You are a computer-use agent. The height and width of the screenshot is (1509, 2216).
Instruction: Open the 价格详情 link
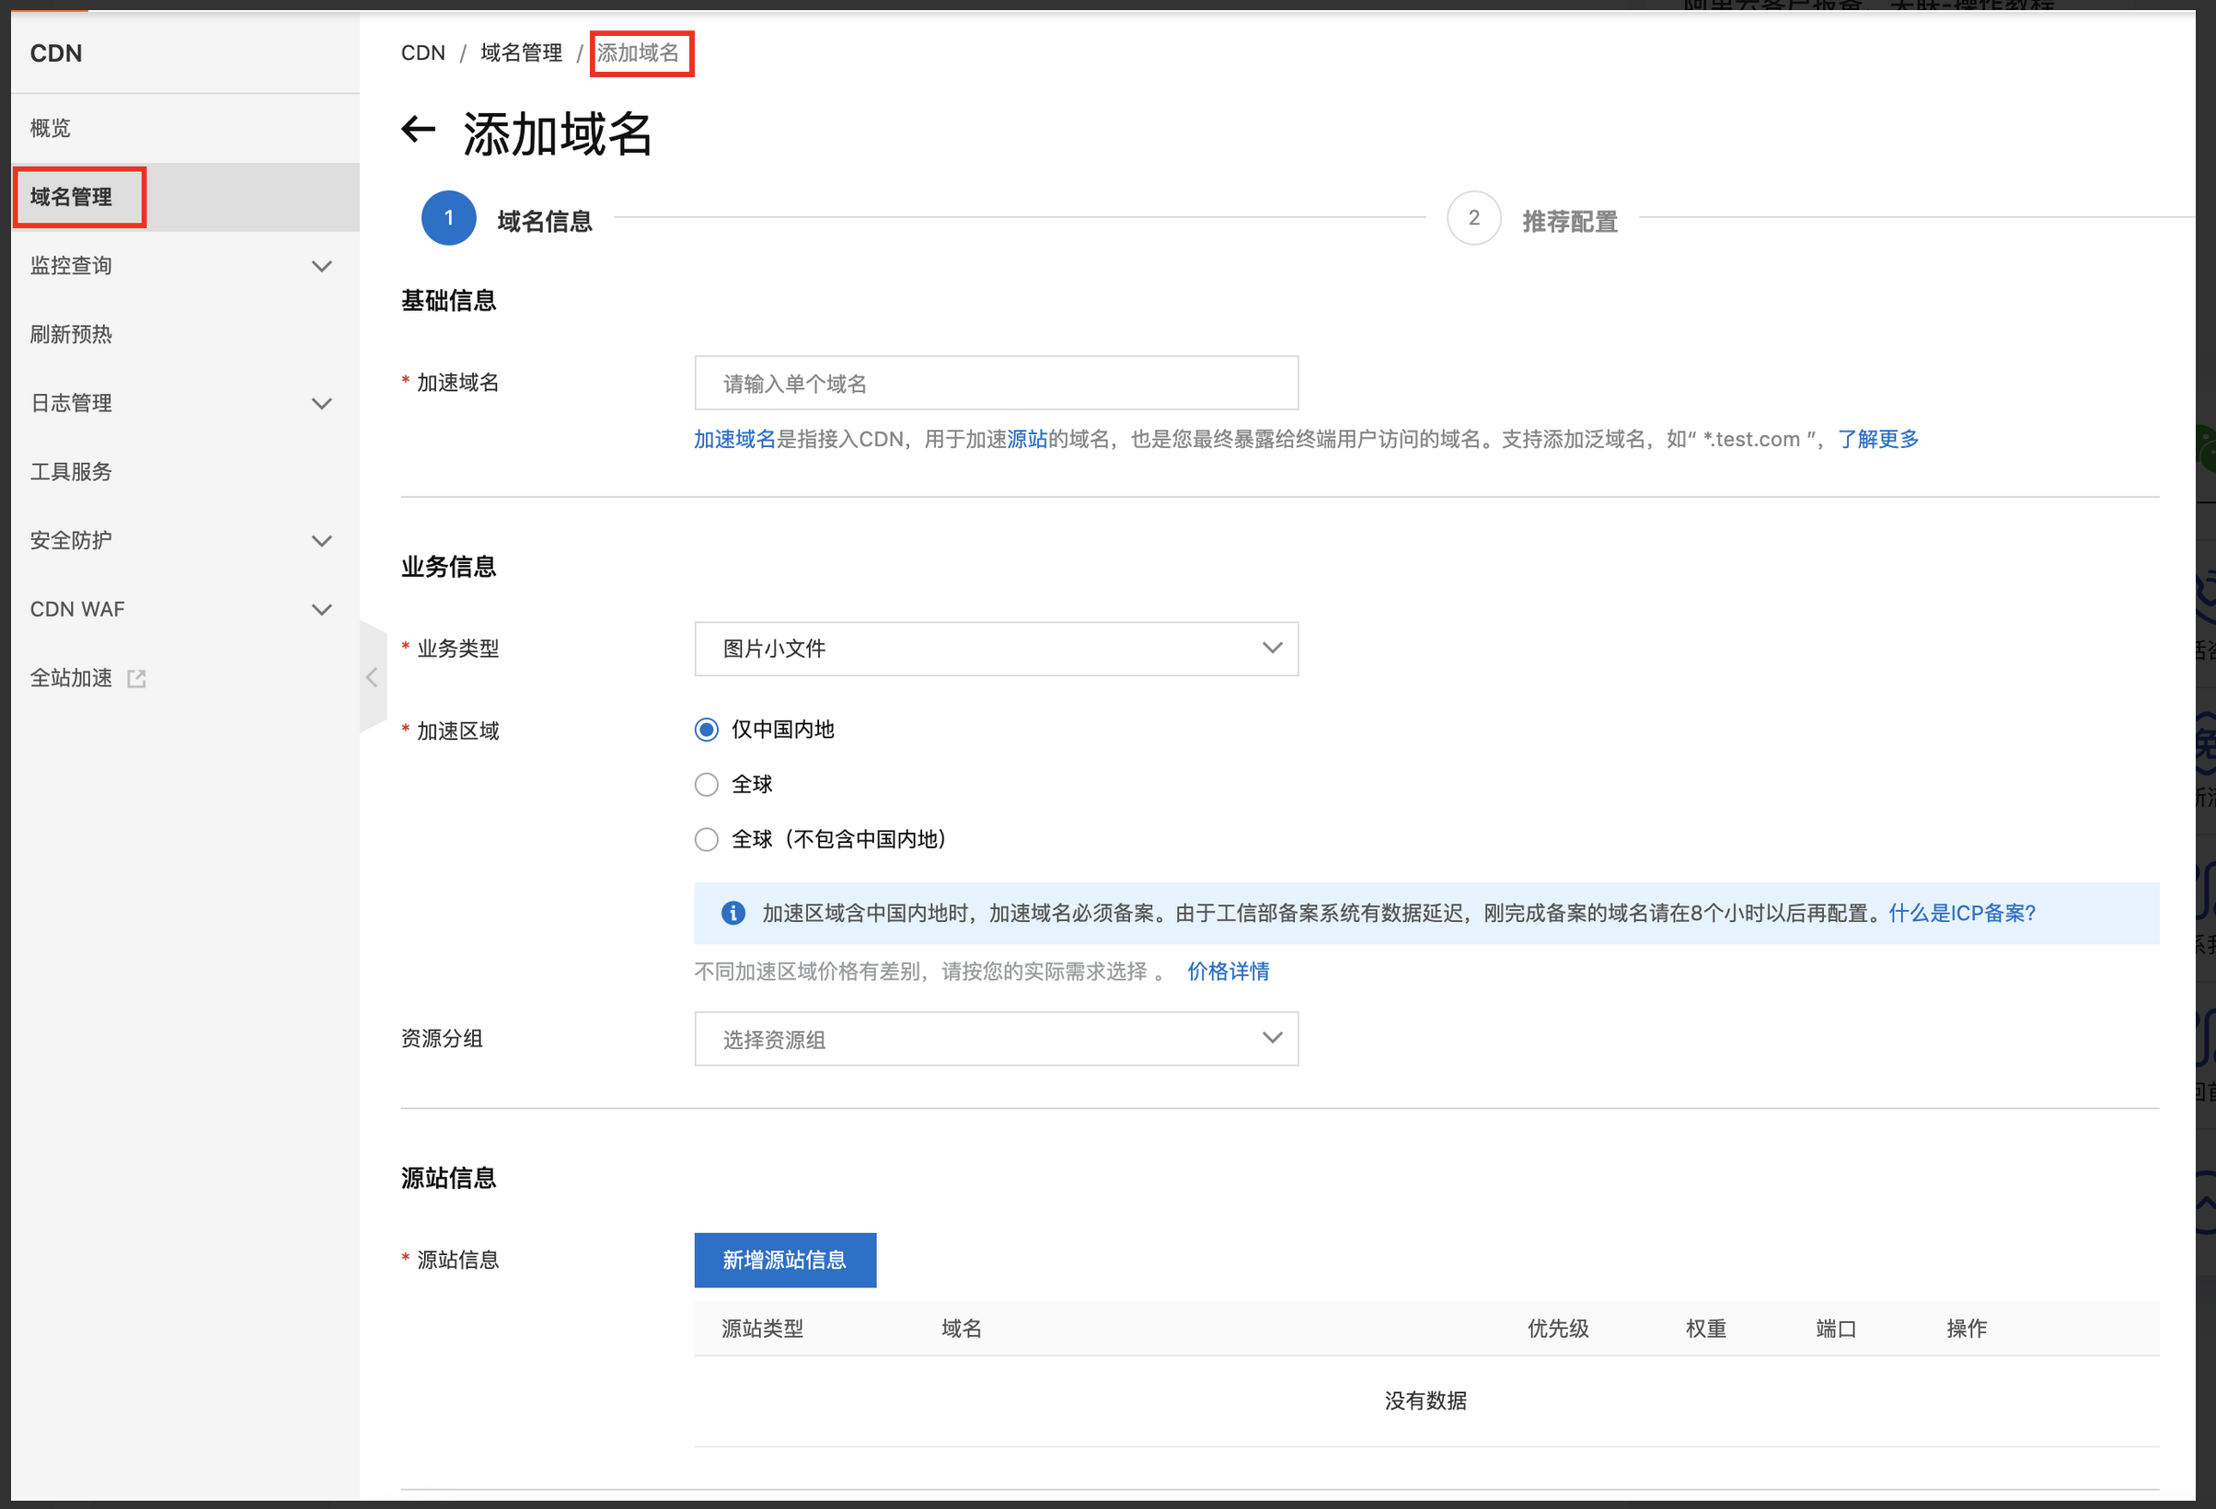(x=1228, y=972)
